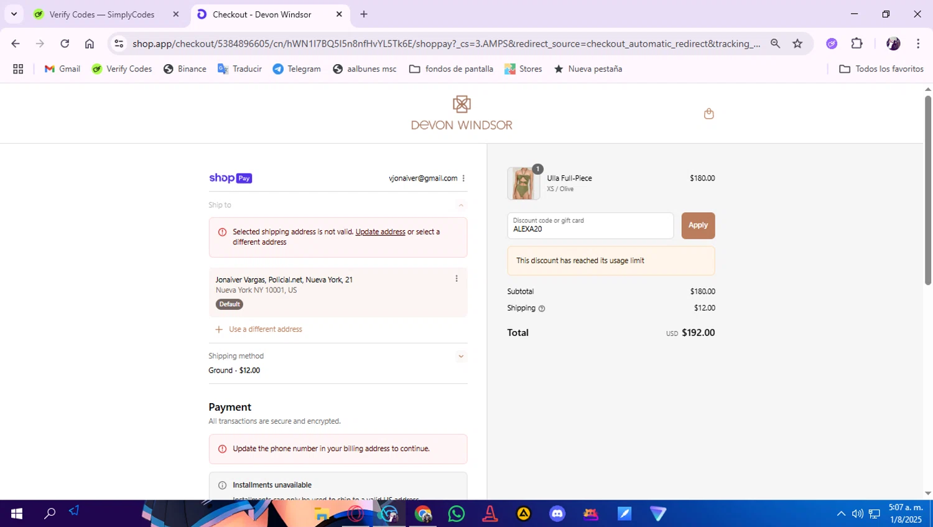Open Gmail bookmark
The height and width of the screenshot is (527, 933).
[x=62, y=69]
